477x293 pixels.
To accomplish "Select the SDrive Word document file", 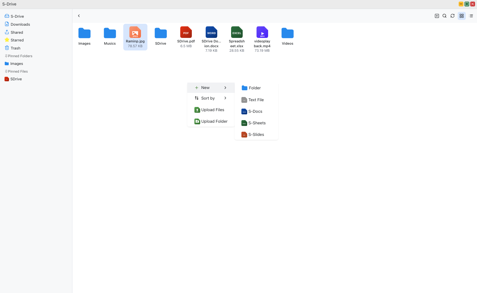I will [211, 32].
